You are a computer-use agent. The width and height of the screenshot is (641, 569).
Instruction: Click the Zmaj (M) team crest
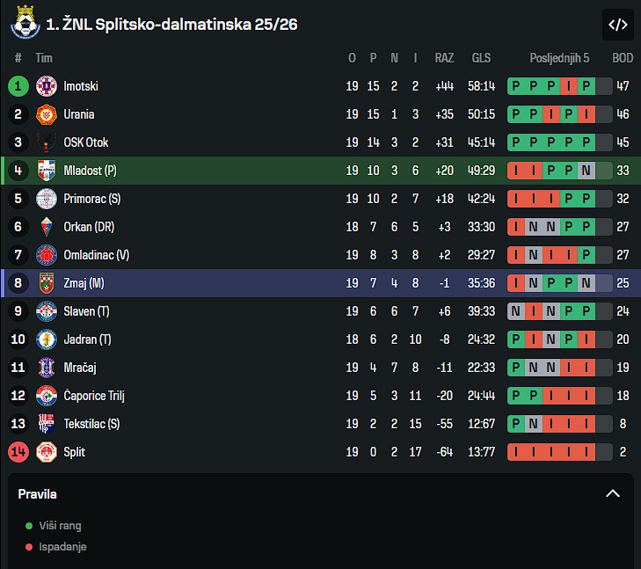pos(47,283)
